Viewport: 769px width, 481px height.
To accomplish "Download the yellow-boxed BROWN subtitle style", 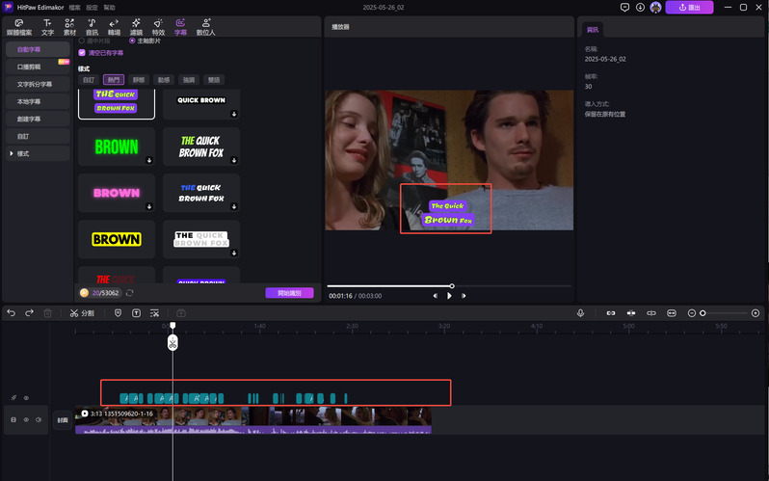I will point(149,254).
